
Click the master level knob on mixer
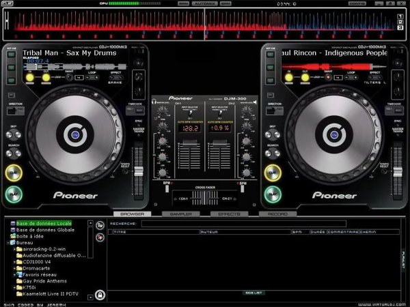pyautogui.click(x=246, y=111)
